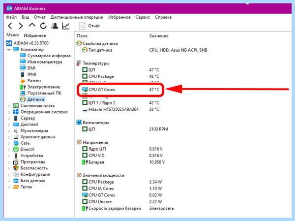Collapse the Компьютер tree node
The width and height of the screenshot is (295, 221).
(9, 50)
